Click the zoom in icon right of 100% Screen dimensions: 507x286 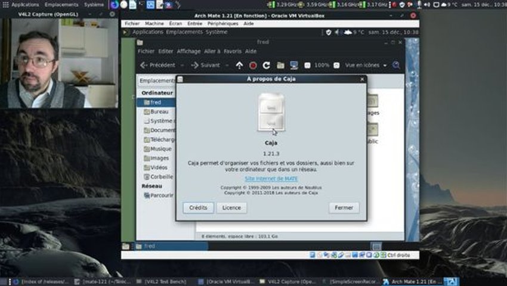336,66
